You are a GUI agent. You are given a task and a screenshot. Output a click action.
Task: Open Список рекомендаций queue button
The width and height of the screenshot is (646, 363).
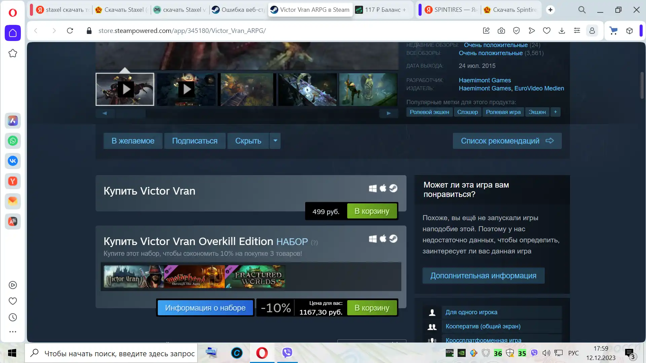(507, 141)
